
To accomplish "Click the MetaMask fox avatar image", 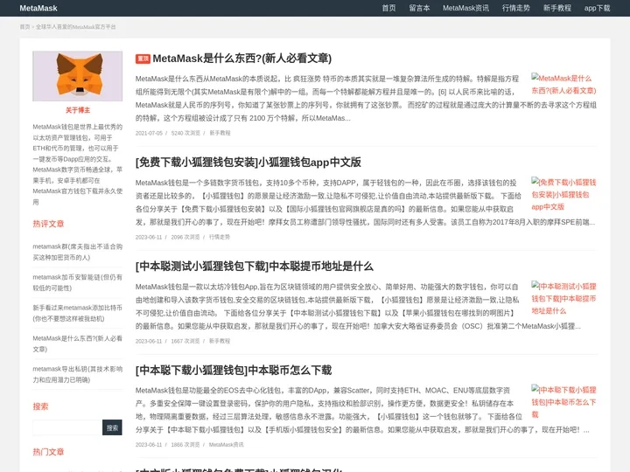I will (x=78, y=76).
